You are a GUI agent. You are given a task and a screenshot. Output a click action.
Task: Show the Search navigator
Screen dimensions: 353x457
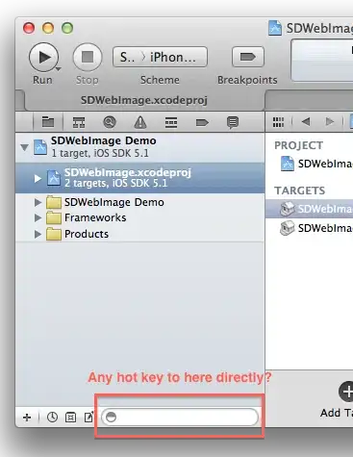110,122
